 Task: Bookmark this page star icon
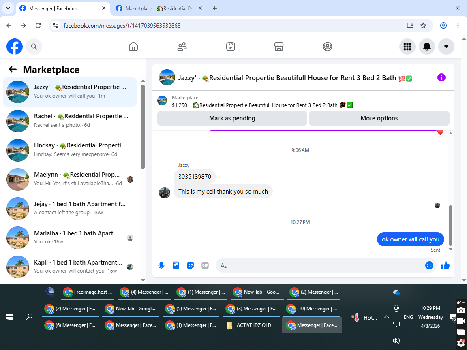(x=423, y=26)
